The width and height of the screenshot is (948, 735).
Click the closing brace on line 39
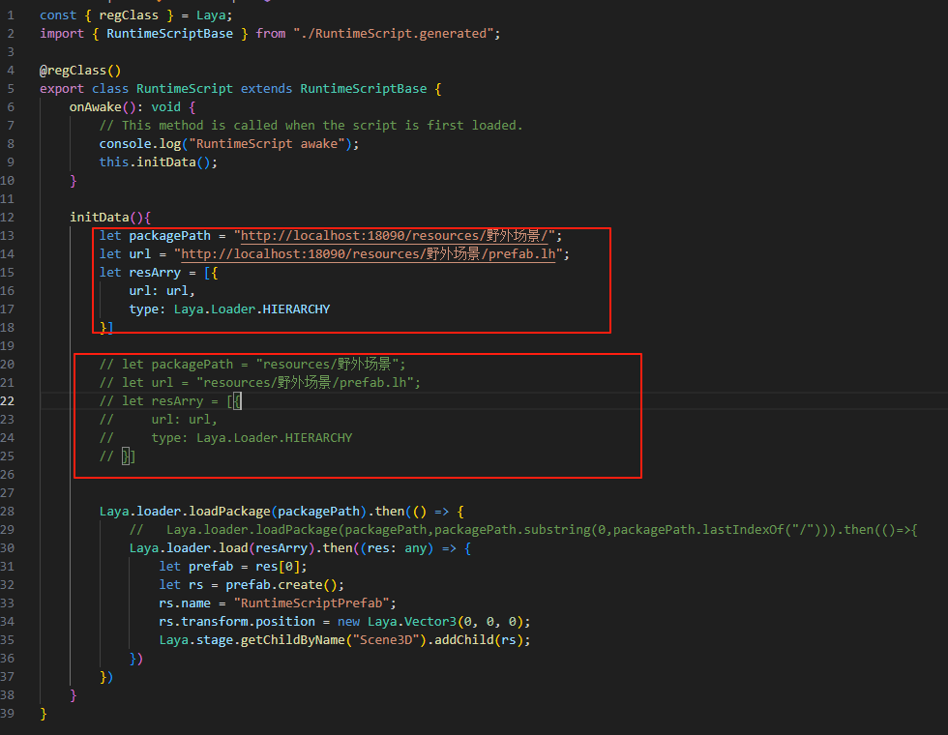(43, 714)
